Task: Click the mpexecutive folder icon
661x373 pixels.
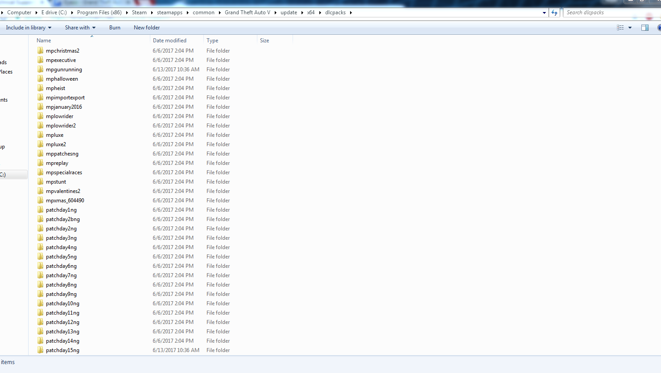Action: [x=41, y=60]
